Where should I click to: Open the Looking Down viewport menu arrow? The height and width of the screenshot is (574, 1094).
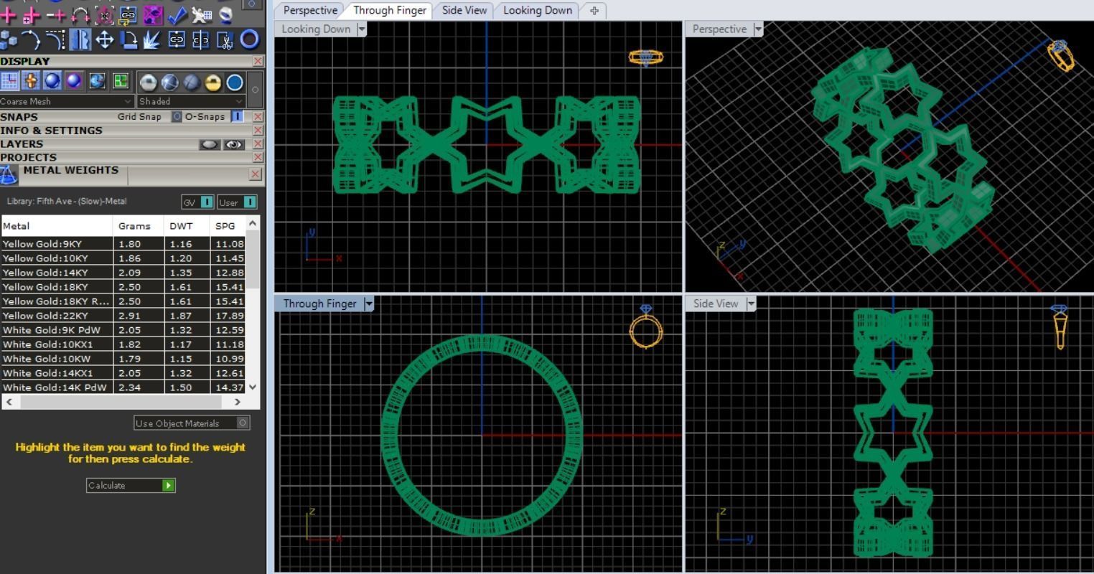[x=362, y=29]
